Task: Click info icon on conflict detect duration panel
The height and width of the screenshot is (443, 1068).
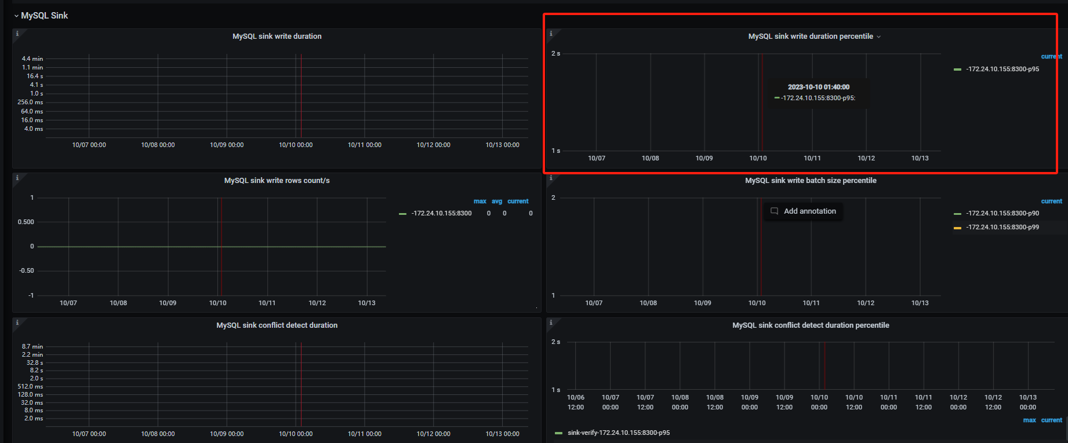Action: (17, 323)
